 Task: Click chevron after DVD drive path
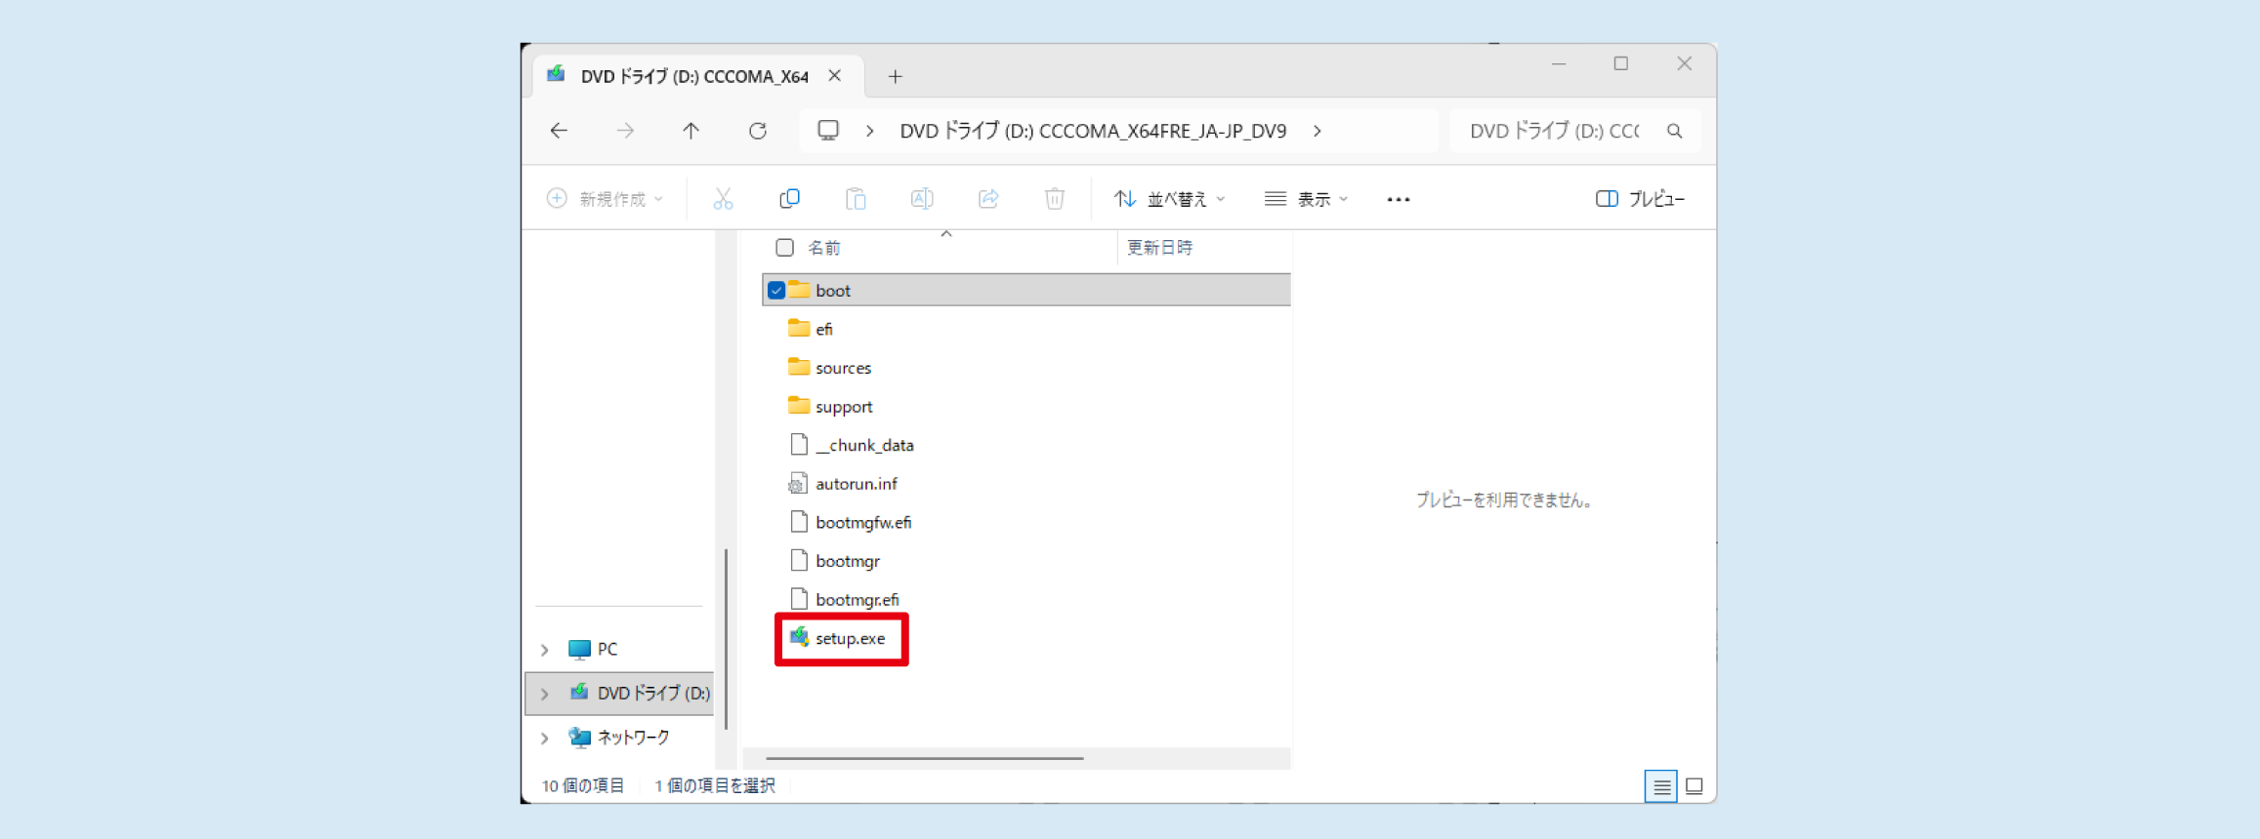[x=1318, y=131]
